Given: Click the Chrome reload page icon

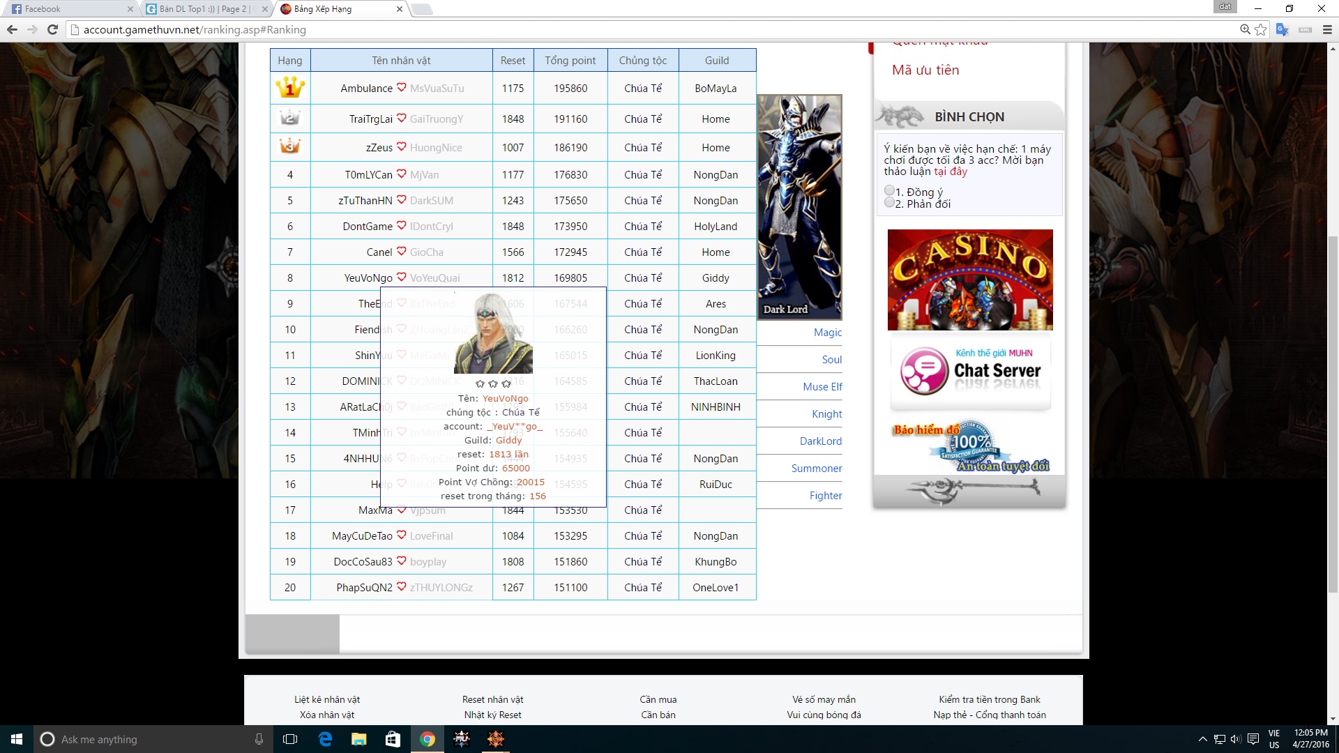Looking at the screenshot, I should point(52,29).
